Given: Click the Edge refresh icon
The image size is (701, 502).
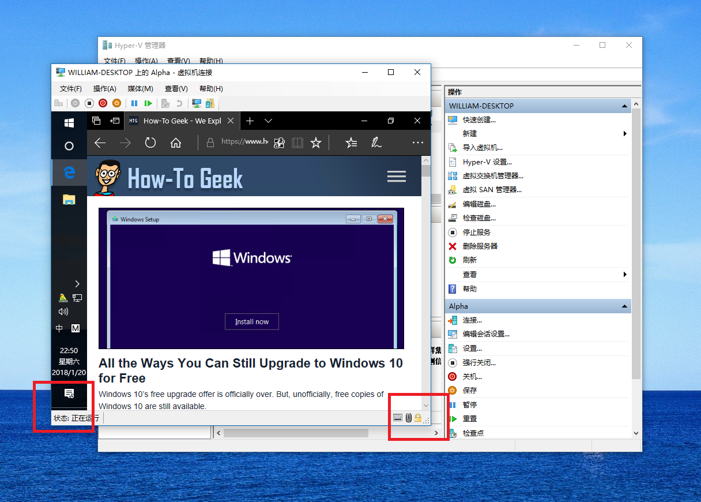Looking at the screenshot, I should 150,143.
